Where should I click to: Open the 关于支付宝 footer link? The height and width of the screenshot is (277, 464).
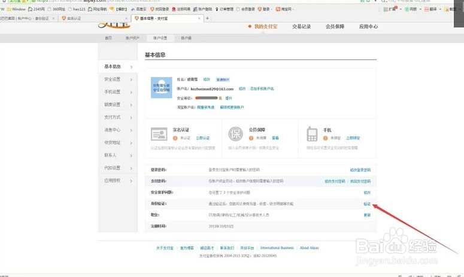point(165,248)
